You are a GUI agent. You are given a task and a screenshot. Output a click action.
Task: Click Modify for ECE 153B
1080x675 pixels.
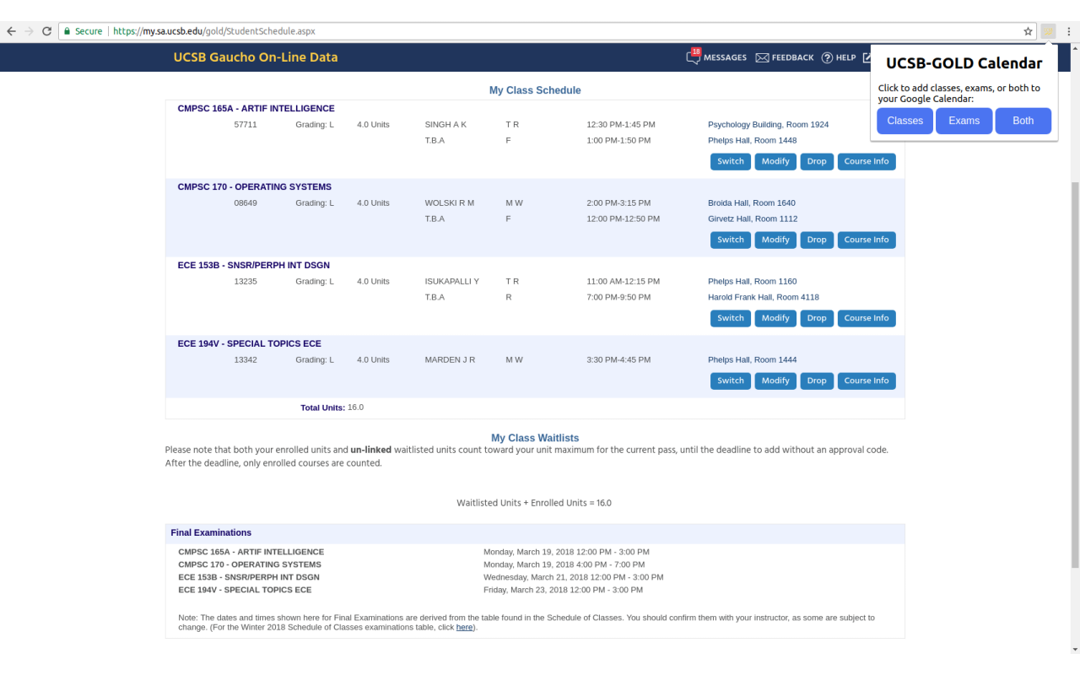(775, 318)
